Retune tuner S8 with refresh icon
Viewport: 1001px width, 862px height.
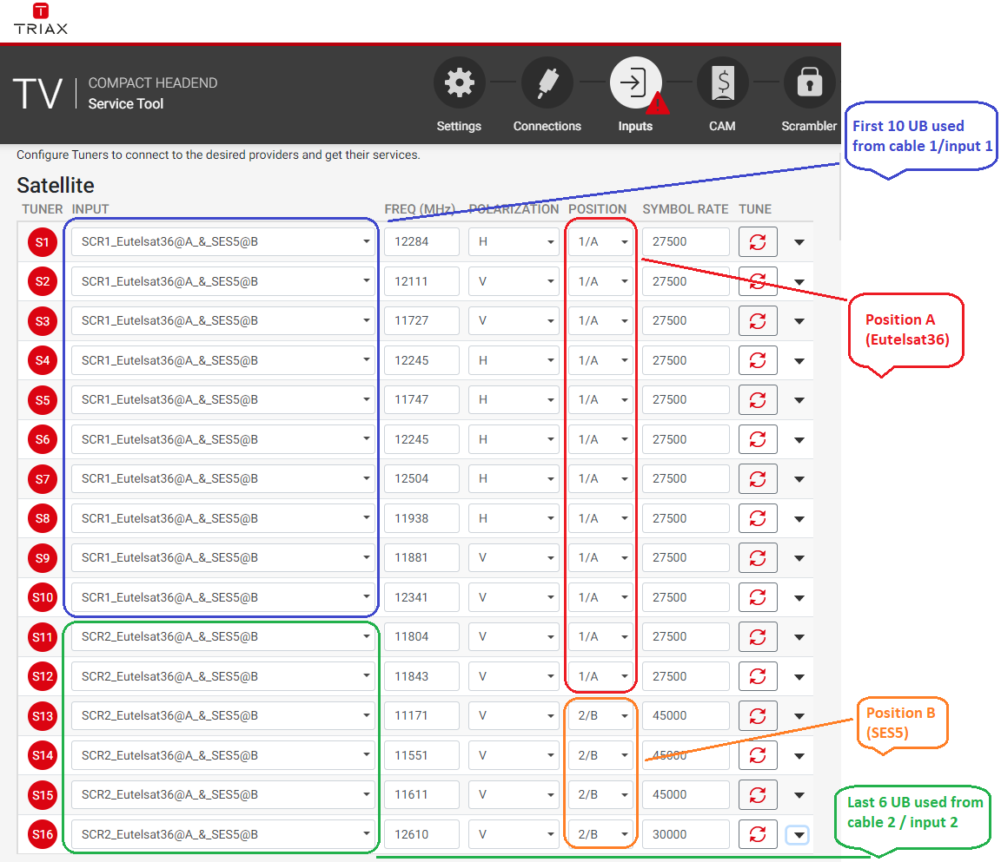point(758,519)
